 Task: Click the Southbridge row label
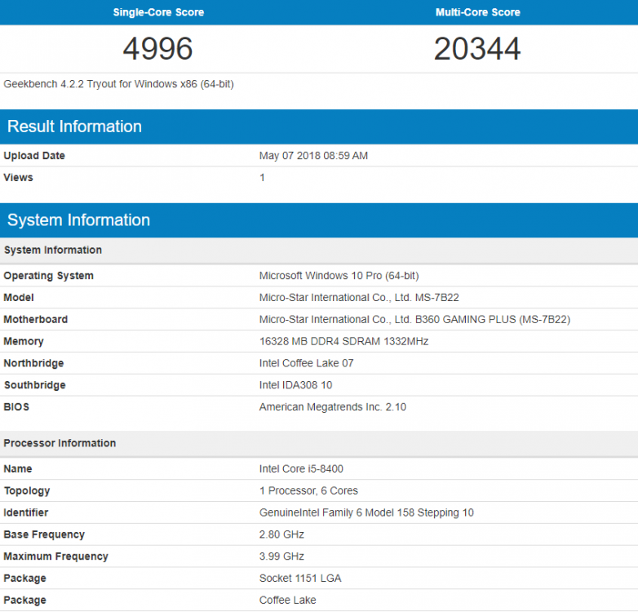click(34, 385)
